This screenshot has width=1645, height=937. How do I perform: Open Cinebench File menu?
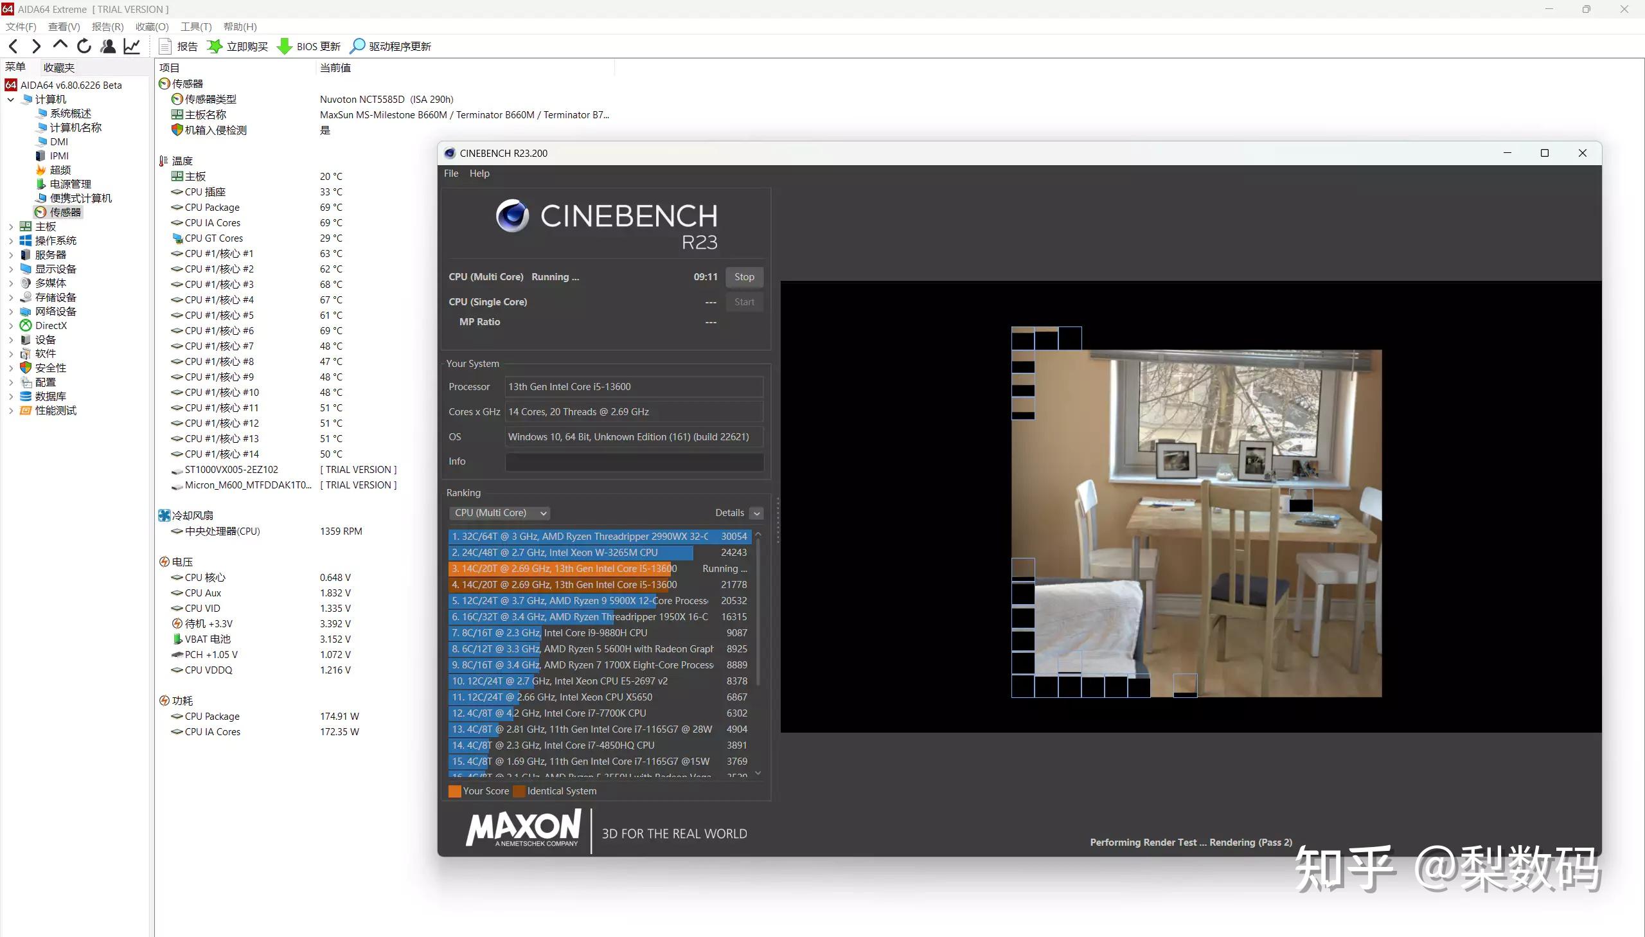tap(451, 173)
